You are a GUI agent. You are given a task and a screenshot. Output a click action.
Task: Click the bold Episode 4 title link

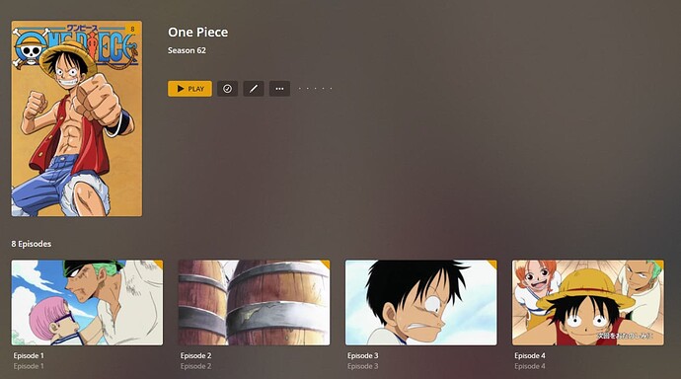click(x=530, y=355)
